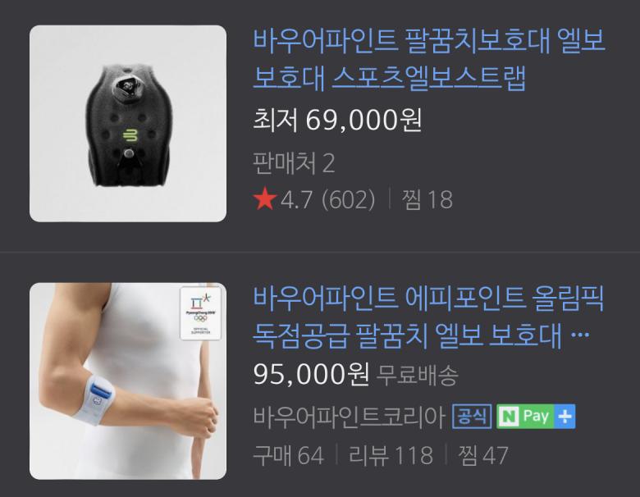Select the 95,000원 price text
The width and height of the screenshot is (640, 497).
click(312, 374)
